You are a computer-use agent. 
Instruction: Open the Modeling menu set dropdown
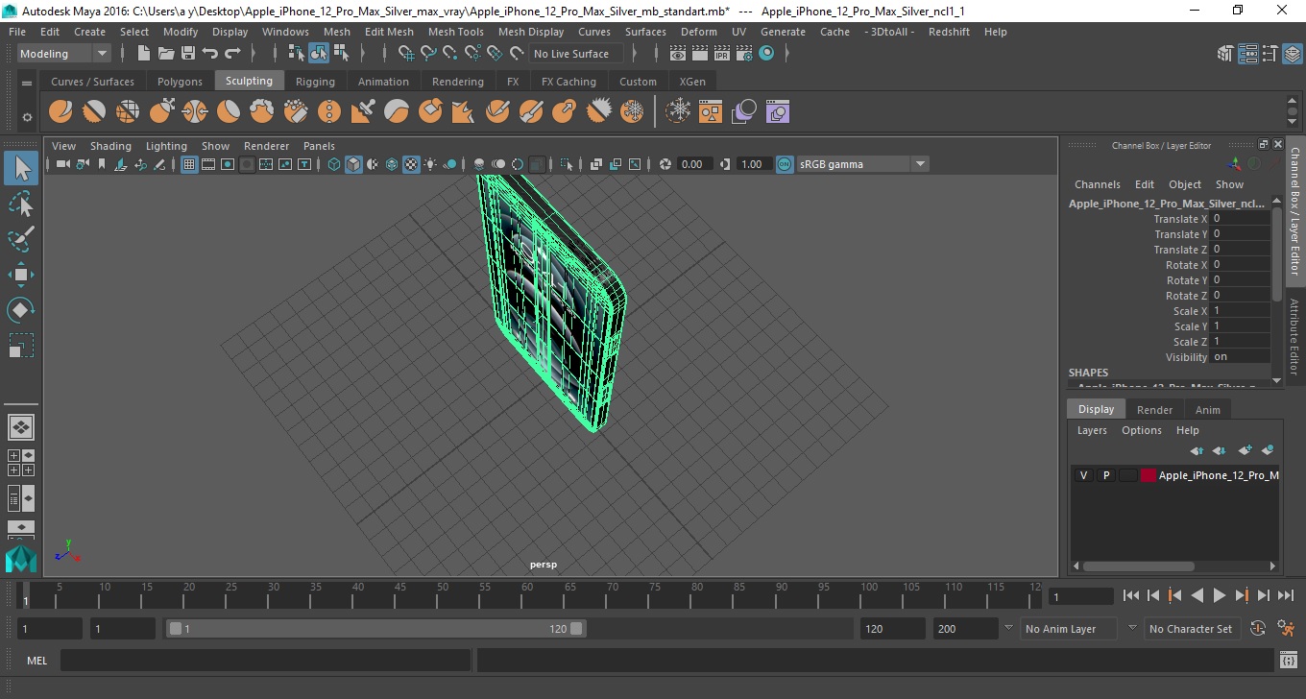[x=64, y=54]
